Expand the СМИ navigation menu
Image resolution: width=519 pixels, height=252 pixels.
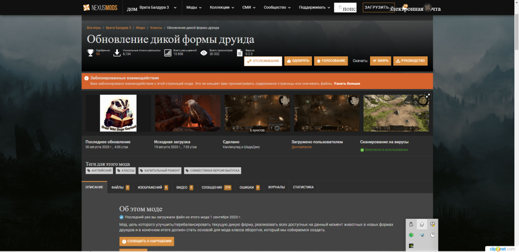click(249, 8)
